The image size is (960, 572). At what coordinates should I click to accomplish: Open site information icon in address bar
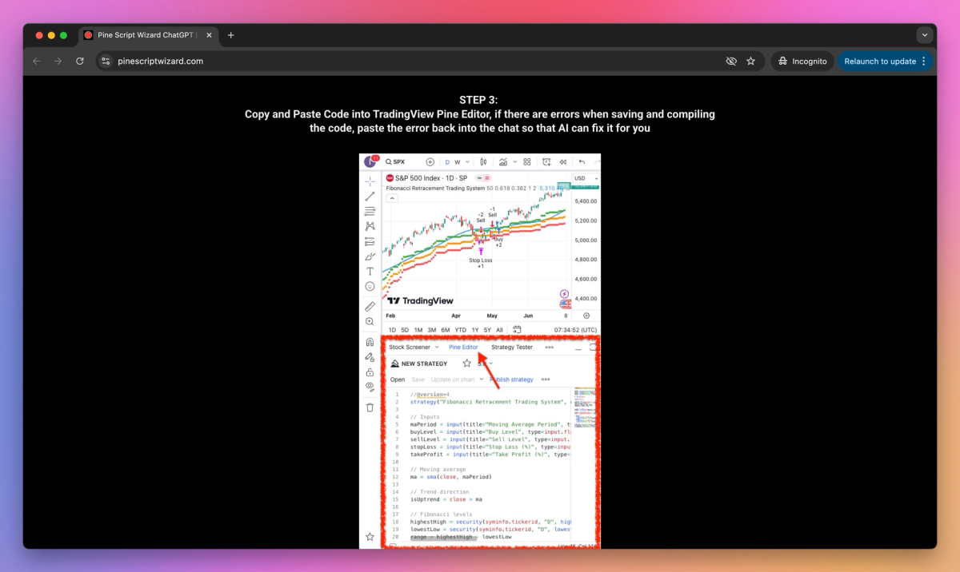[x=106, y=61]
